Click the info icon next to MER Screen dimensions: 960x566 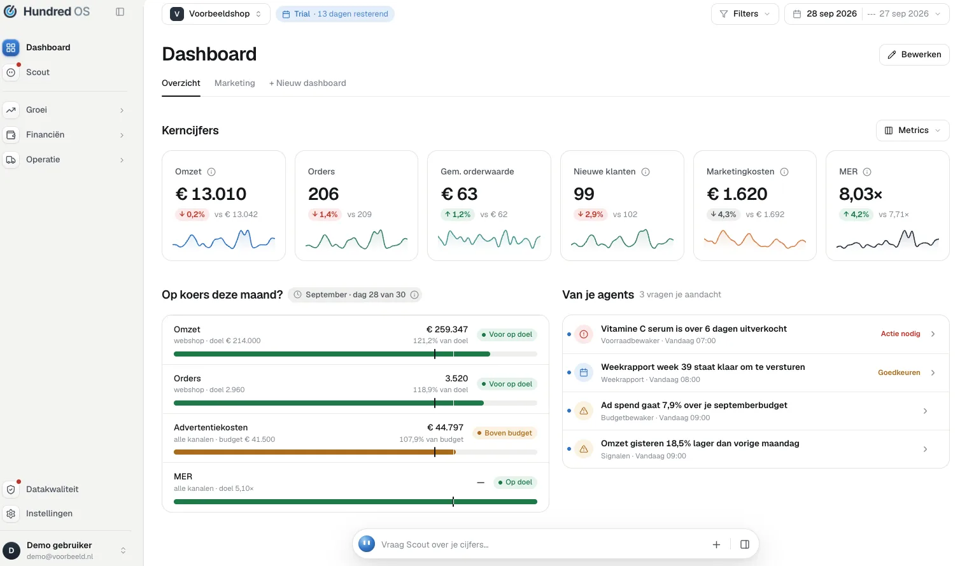867,172
